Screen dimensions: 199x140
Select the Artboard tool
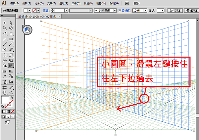pyautogui.click(x=5, y=87)
